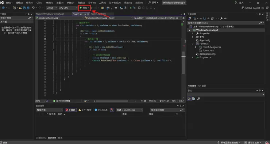Click the toolbox search magnifier icon
This screenshot has width=270, height=144.
tap(30, 18)
